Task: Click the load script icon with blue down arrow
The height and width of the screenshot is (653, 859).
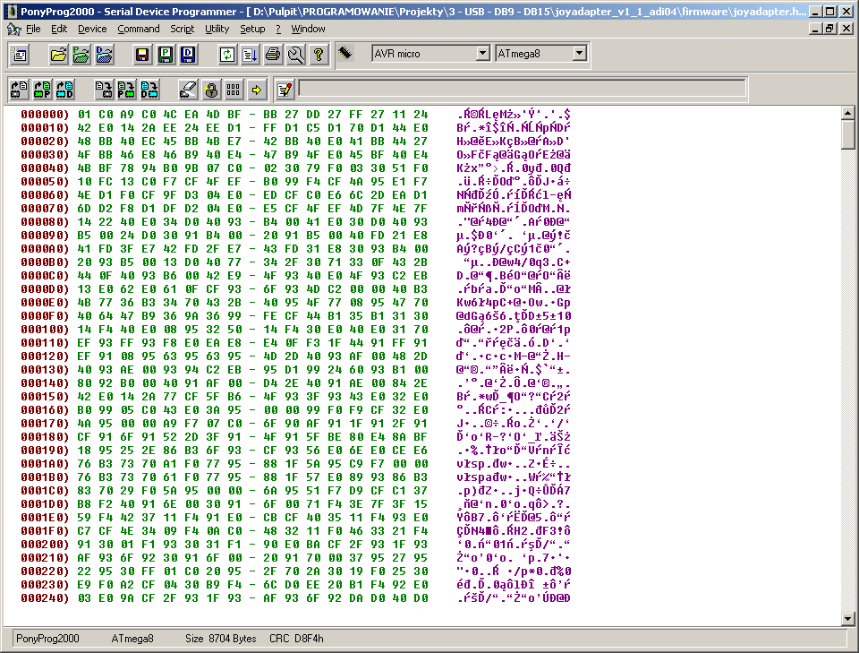Action: 250,55
